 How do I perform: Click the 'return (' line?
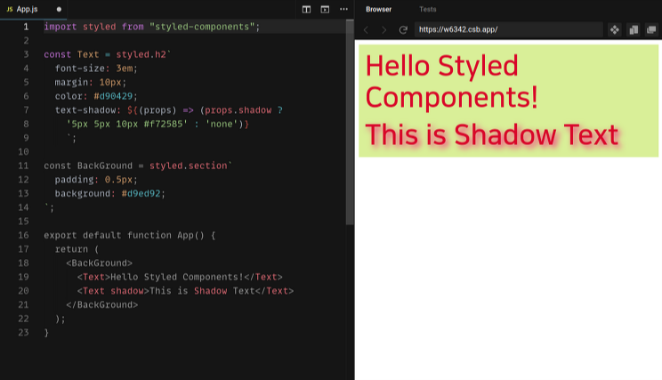click(77, 249)
